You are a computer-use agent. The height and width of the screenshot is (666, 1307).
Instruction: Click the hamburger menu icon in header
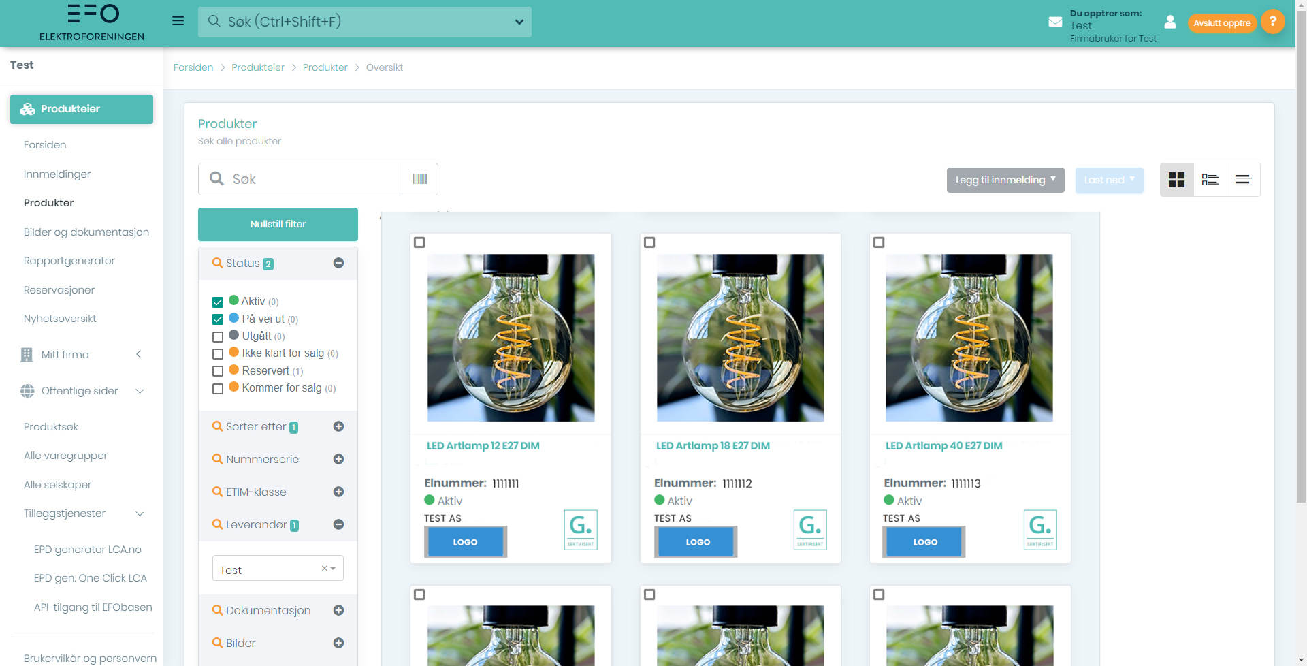178,21
